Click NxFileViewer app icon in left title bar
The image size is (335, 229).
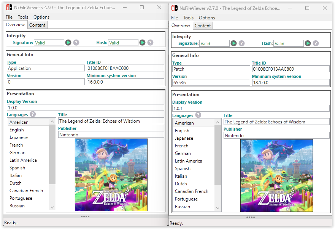click(9, 8)
